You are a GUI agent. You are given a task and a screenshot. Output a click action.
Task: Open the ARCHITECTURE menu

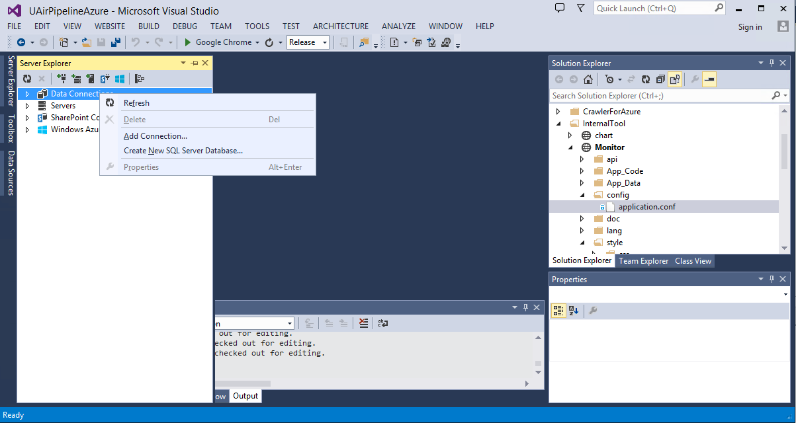[341, 26]
